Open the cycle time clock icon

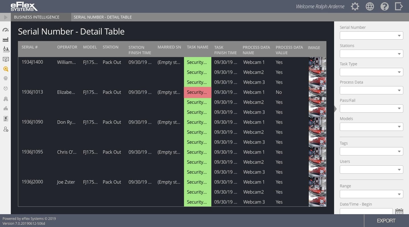click(x=6, y=88)
